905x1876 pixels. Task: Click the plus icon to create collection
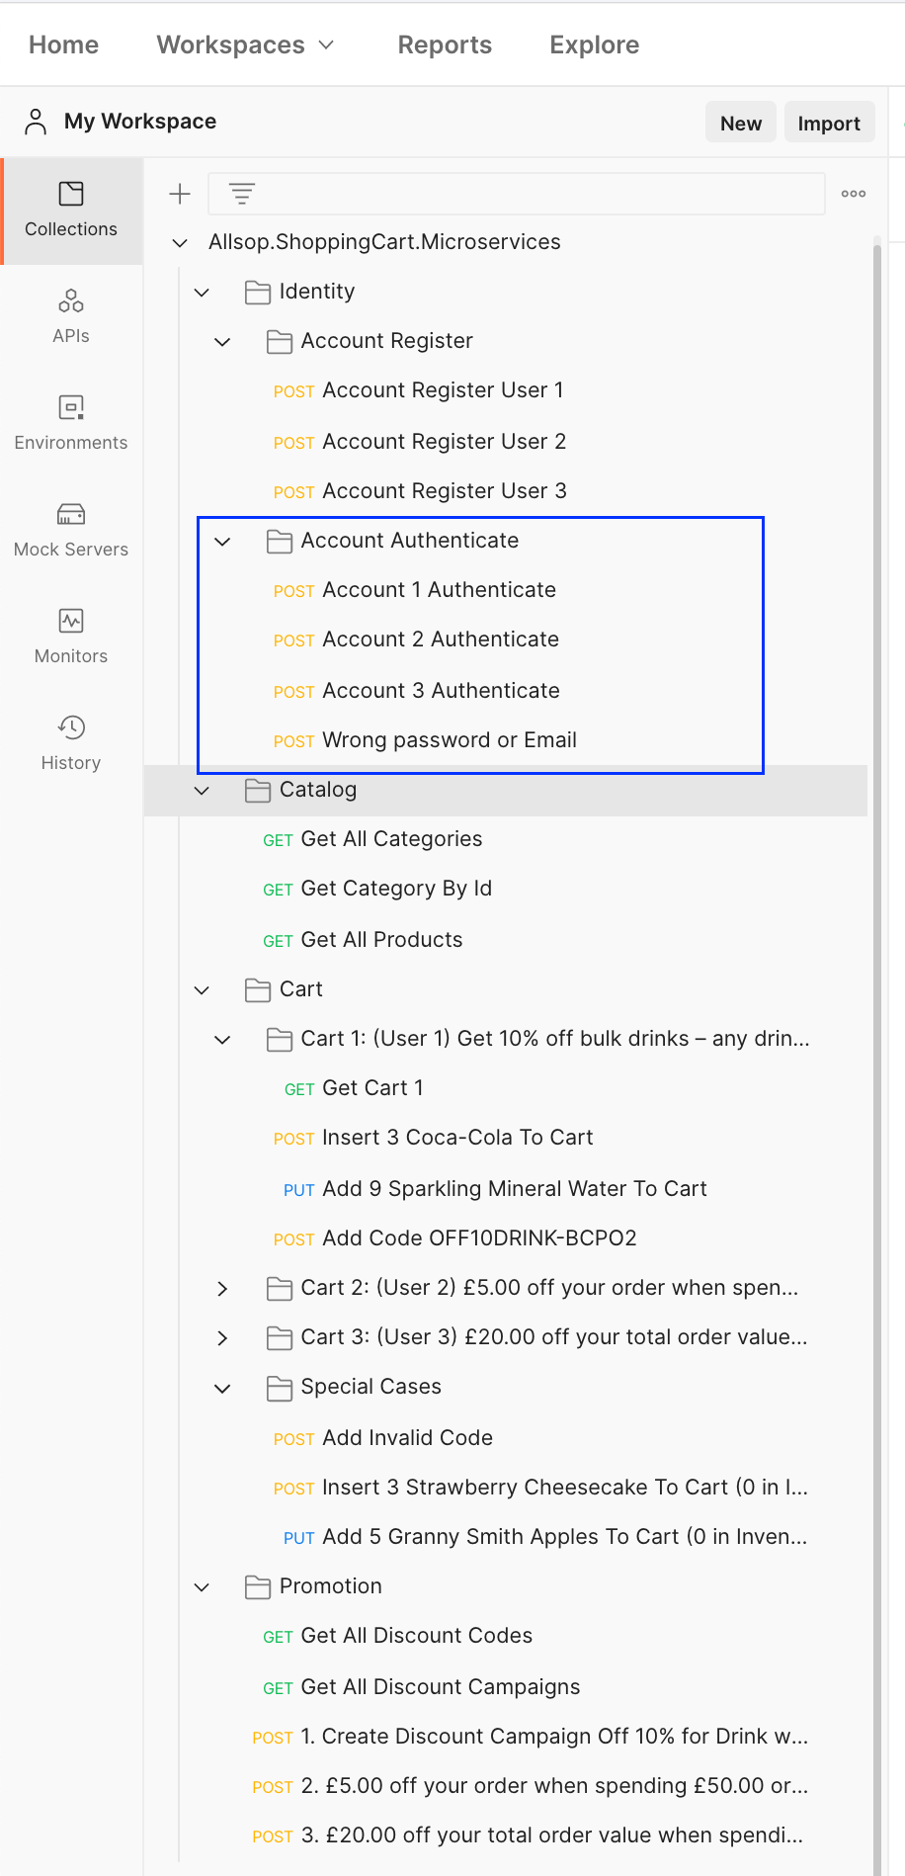click(180, 194)
